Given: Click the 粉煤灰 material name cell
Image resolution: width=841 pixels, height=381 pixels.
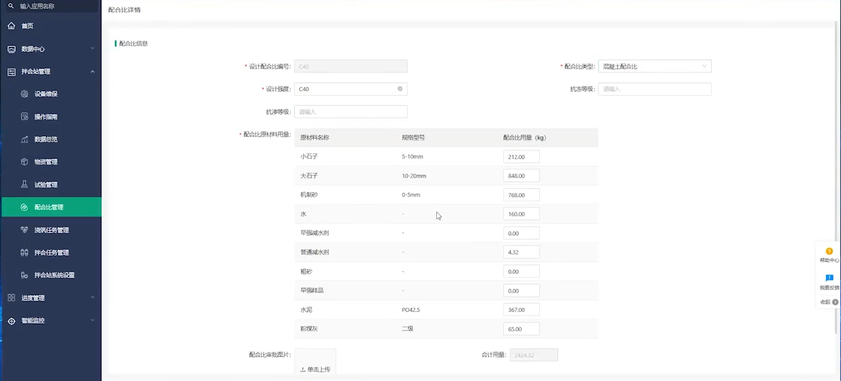Looking at the screenshot, I should pyautogui.click(x=309, y=329).
